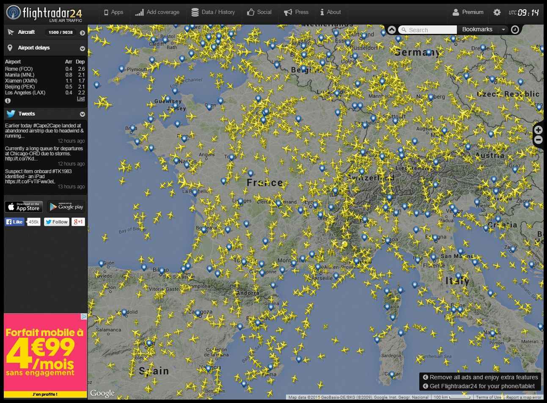Click the Google Play badge
The height and width of the screenshot is (403, 547).
pos(66,207)
